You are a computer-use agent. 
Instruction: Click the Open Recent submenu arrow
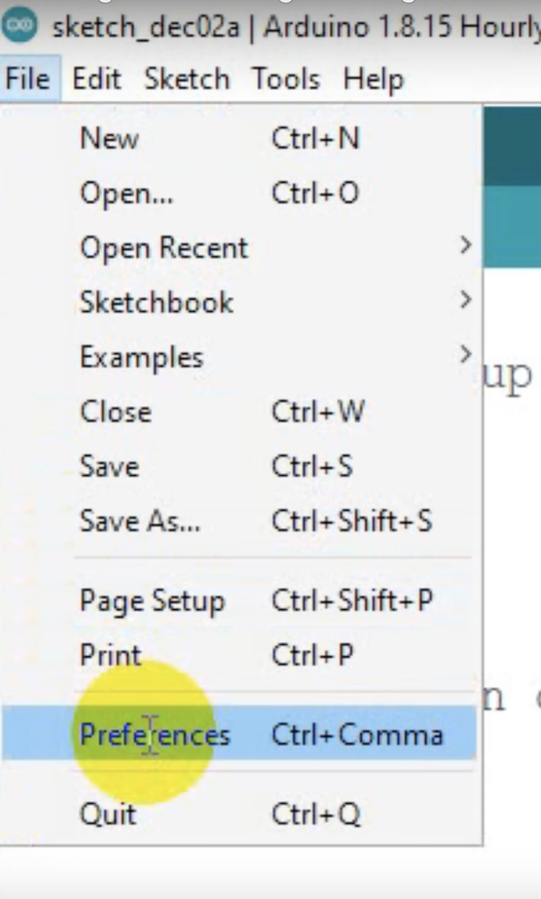pos(465,245)
